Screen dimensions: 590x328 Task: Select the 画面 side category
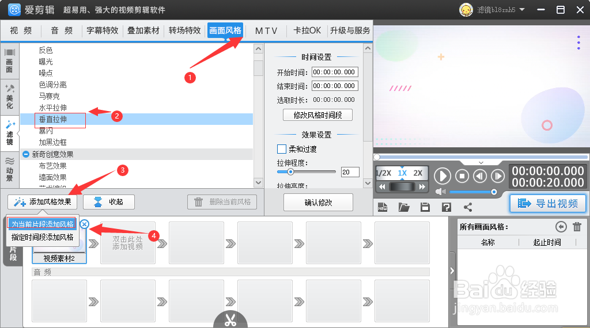10,61
